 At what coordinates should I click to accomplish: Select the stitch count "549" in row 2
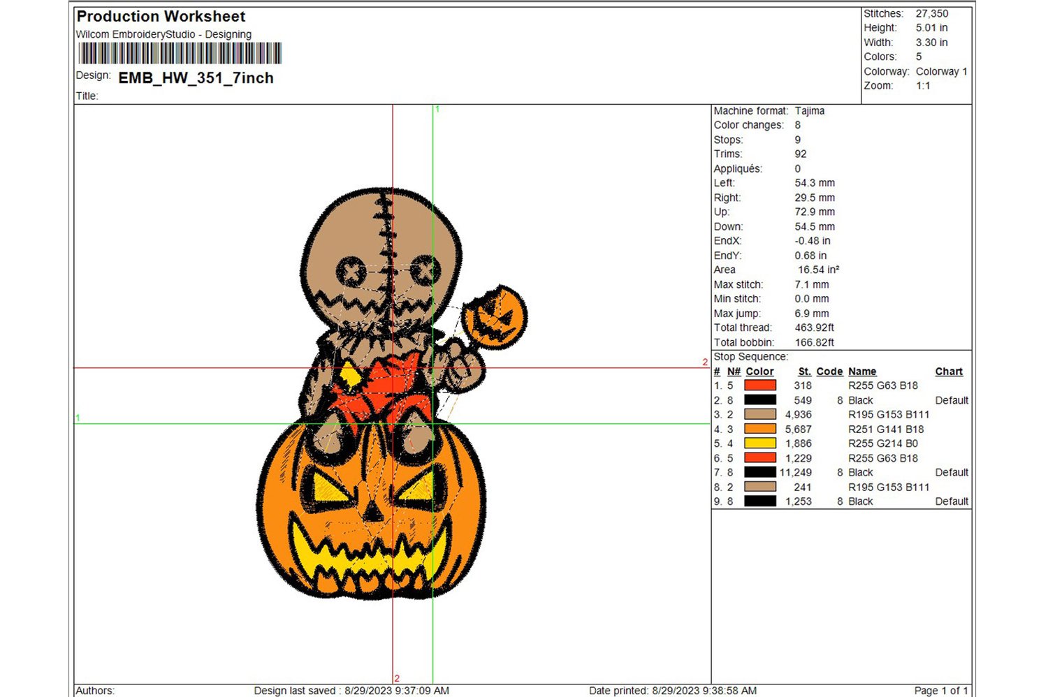tap(803, 400)
